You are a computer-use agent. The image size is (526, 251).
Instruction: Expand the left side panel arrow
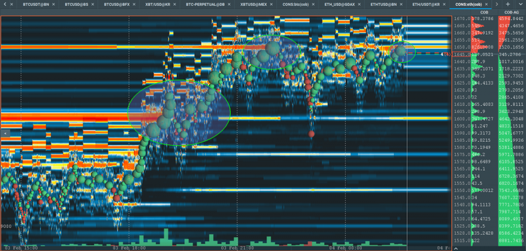(5, 133)
